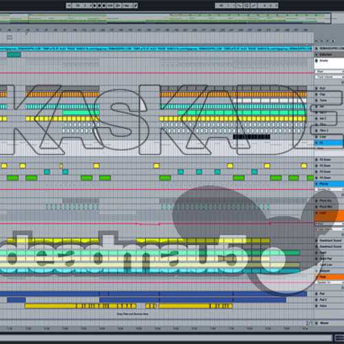Screen dimensions: 344x344
Task: Click the horizontal scrollbar at the bottom
Action: (166, 338)
